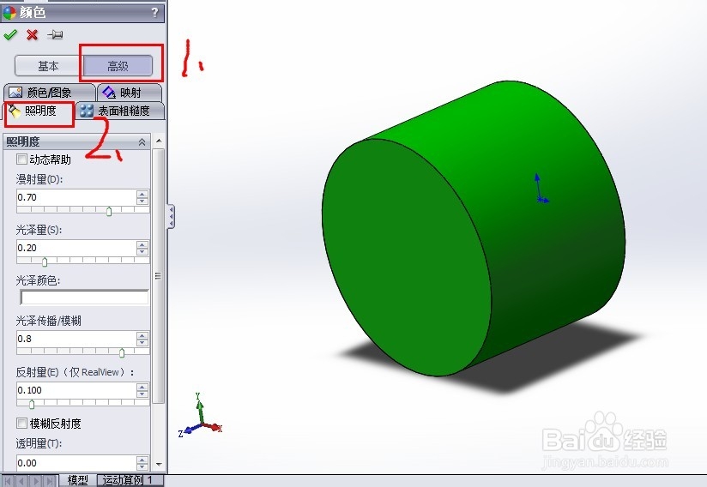Decrease 光泽传播/模糊 with the down arrow
The height and width of the screenshot is (487, 707).
pyautogui.click(x=142, y=342)
